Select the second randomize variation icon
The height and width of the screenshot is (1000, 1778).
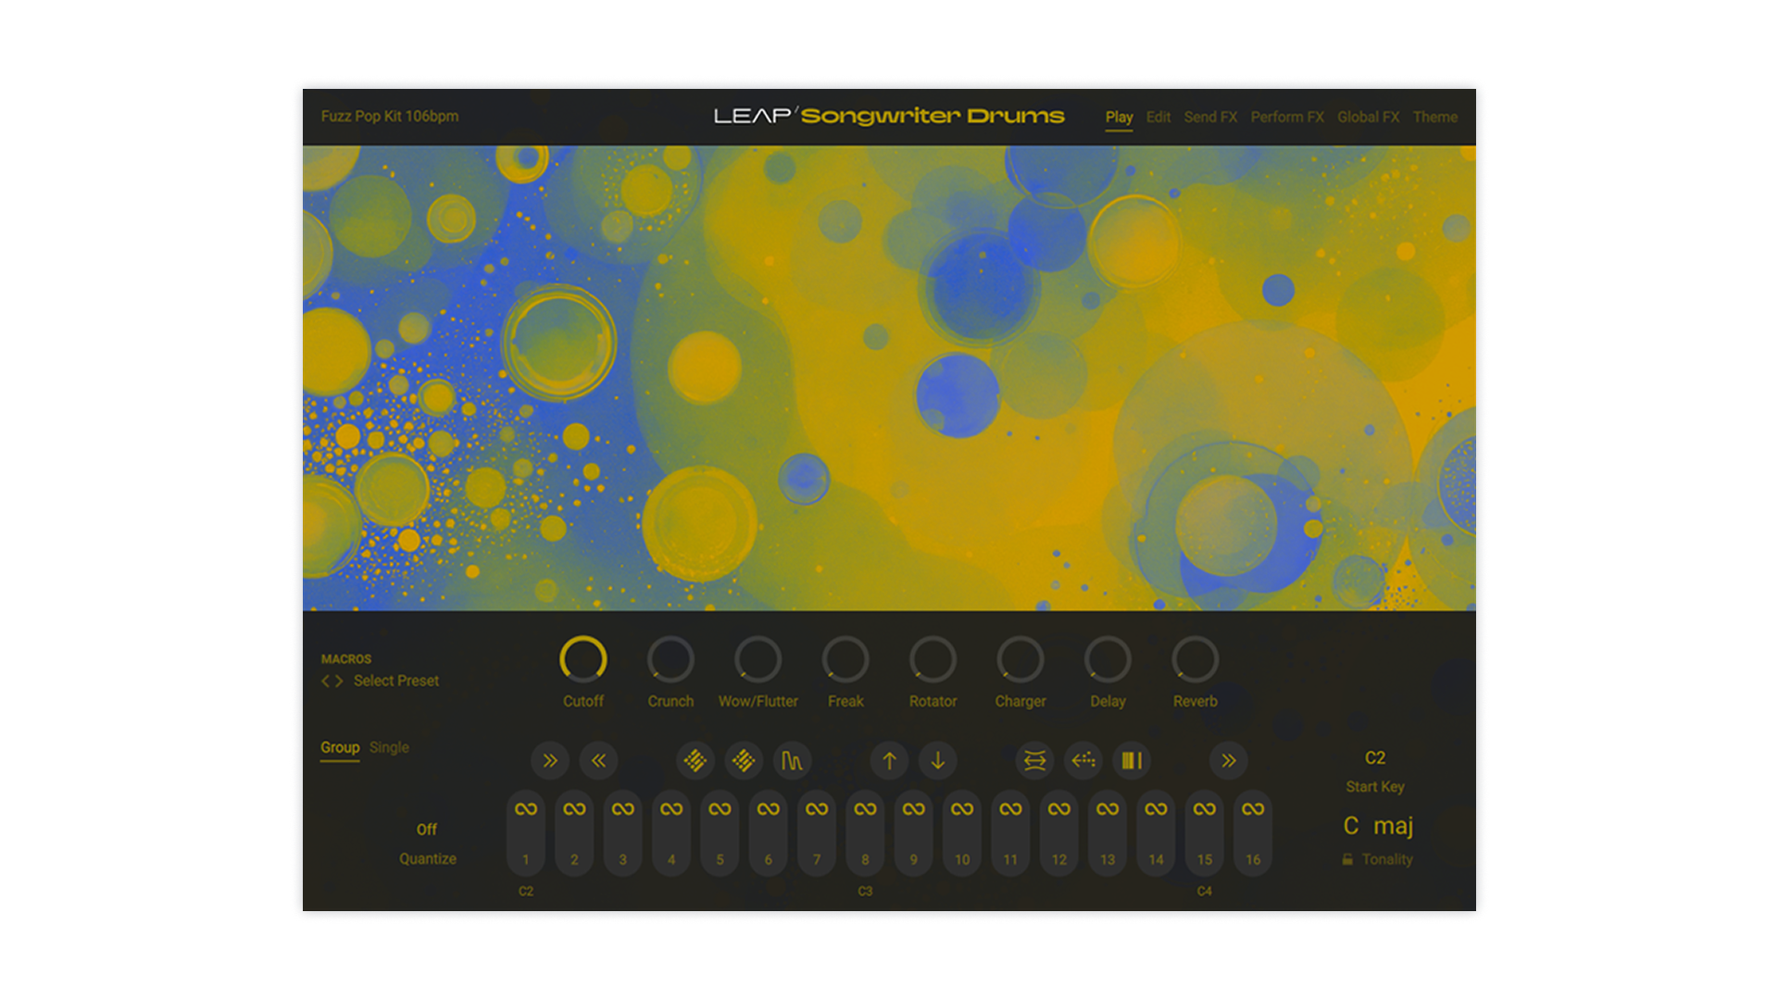click(744, 760)
